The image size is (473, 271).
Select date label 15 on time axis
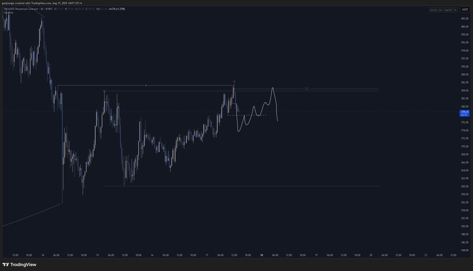(x=97, y=255)
